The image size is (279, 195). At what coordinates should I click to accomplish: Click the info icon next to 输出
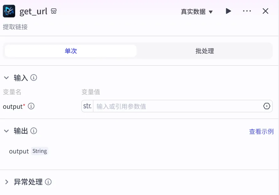(34, 131)
